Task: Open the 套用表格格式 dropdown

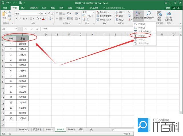Action: click(x=105, y=16)
